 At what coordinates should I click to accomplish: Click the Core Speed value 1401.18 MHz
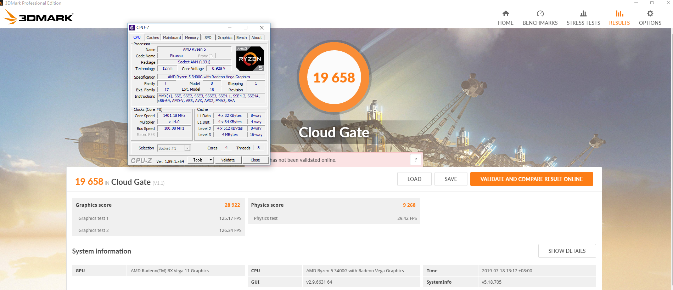coord(174,116)
